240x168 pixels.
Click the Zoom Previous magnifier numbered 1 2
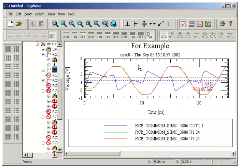105,24
